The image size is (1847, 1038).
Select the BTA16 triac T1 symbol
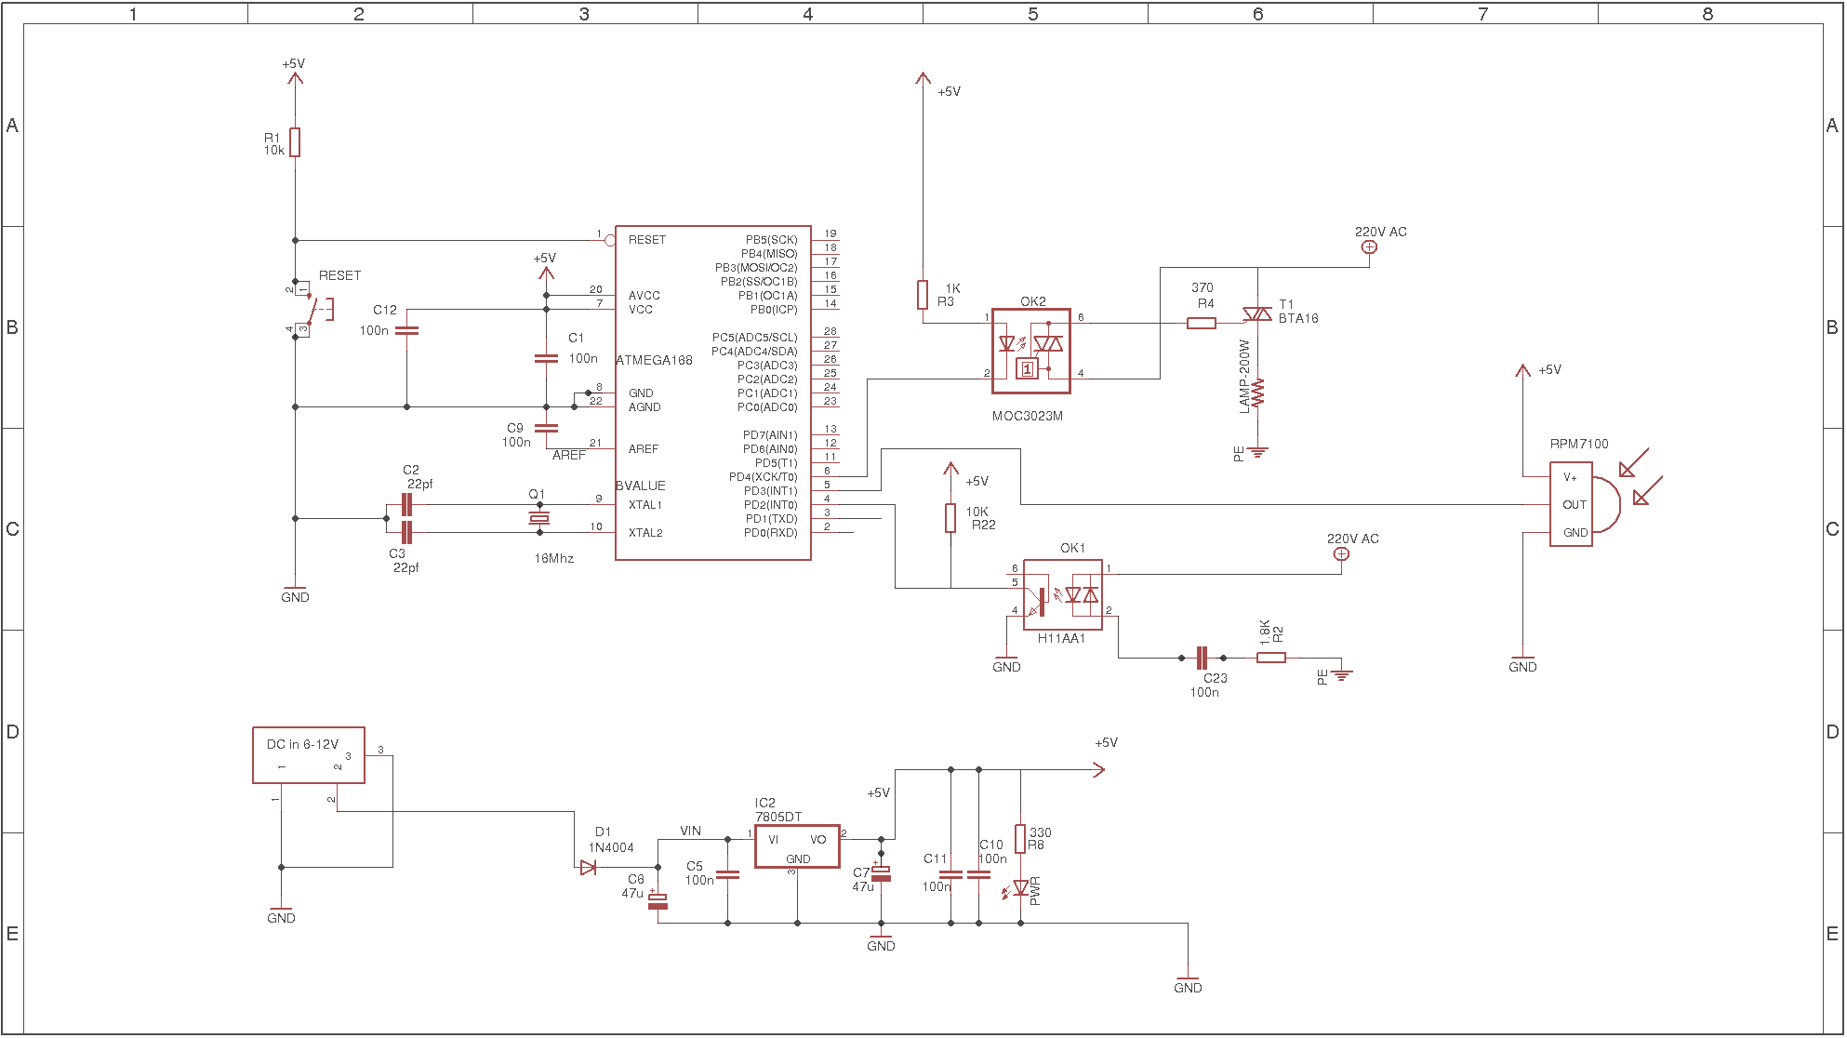[1257, 314]
